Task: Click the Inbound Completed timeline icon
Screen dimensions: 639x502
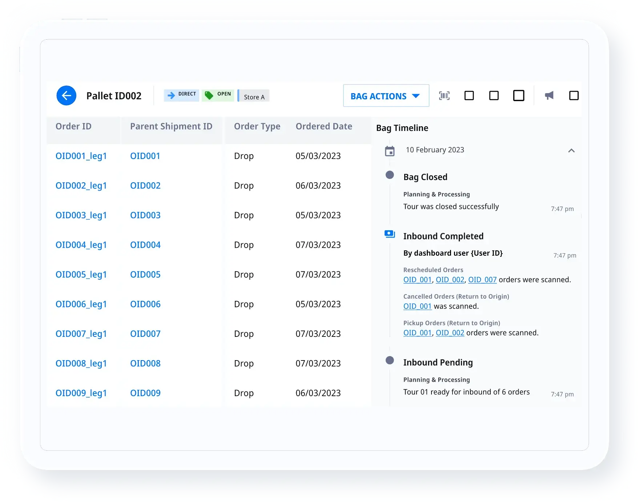Action: tap(390, 234)
